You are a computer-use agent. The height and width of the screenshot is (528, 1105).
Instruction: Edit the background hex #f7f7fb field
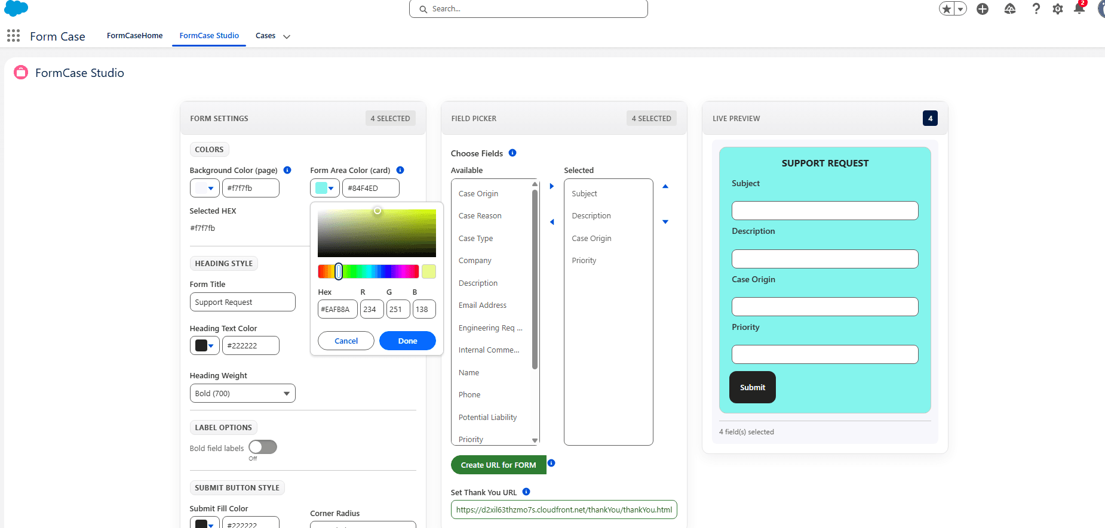(x=251, y=188)
